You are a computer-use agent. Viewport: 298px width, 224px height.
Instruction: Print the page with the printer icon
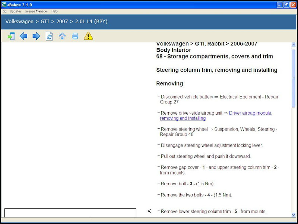point(75,36)
